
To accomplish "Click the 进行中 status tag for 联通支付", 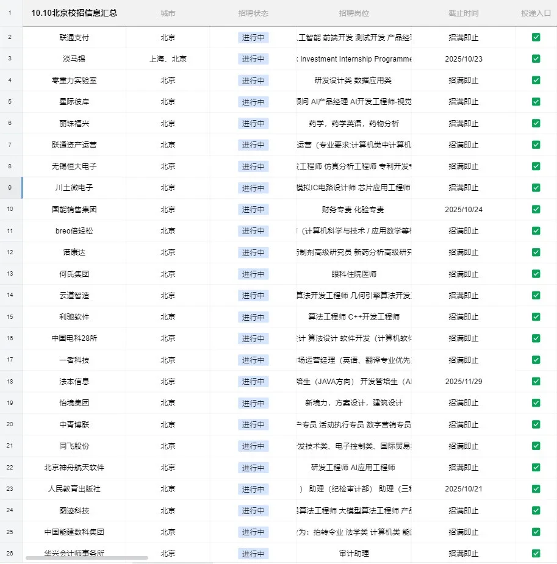I will pos(253,37).
